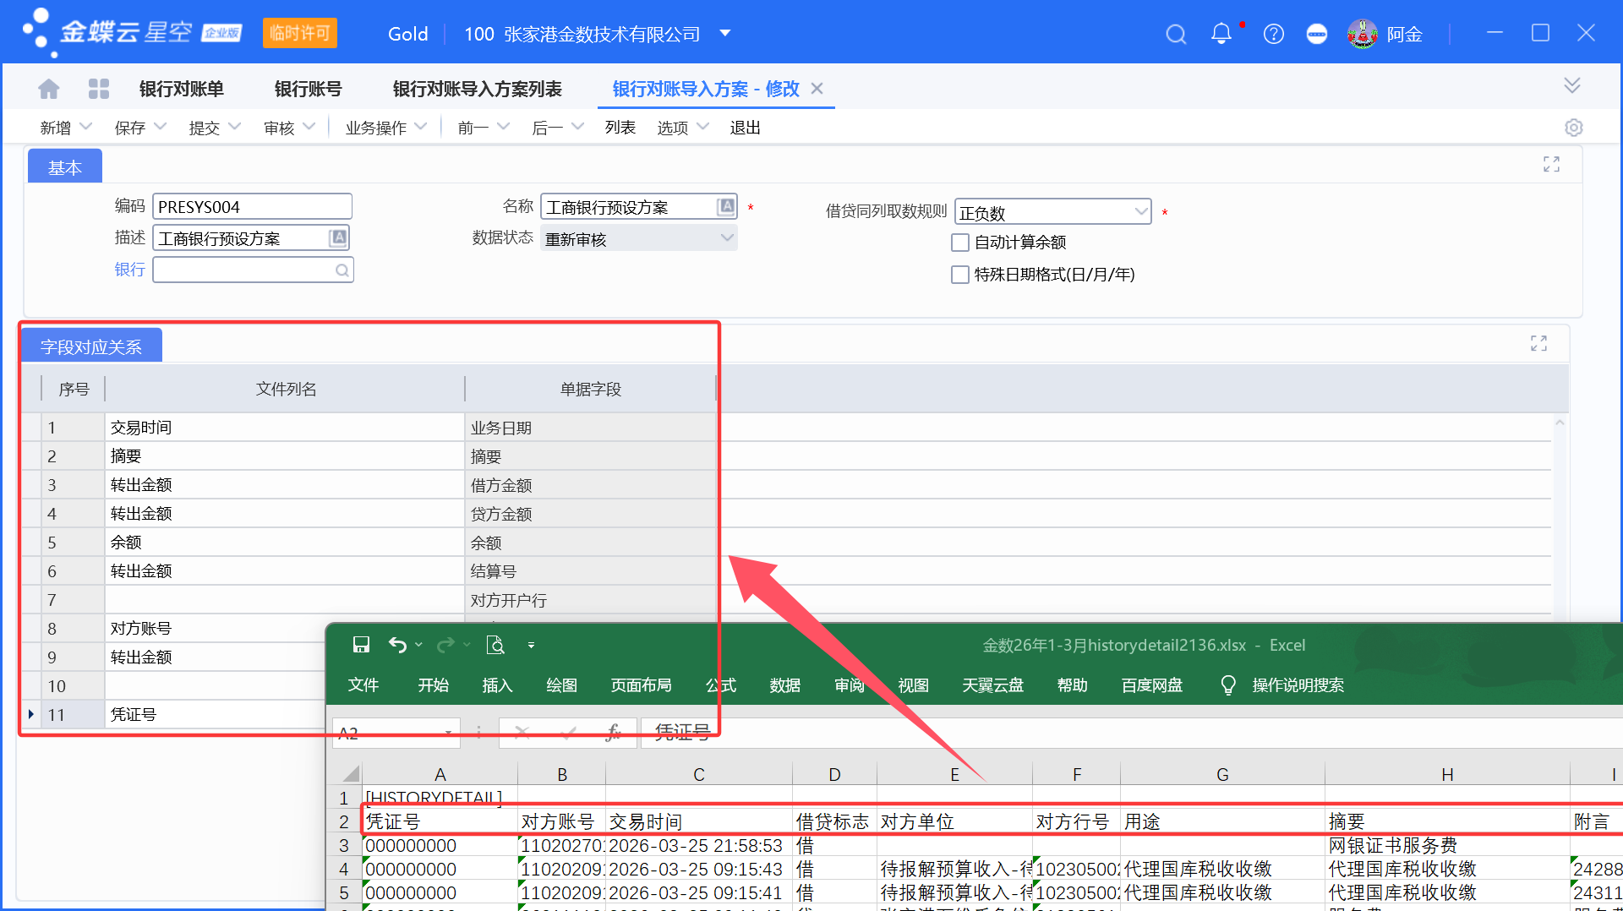This screenshot has height=911, width=1623.
Task: Click Excel name box A2
Action: (x=396, y=733)
